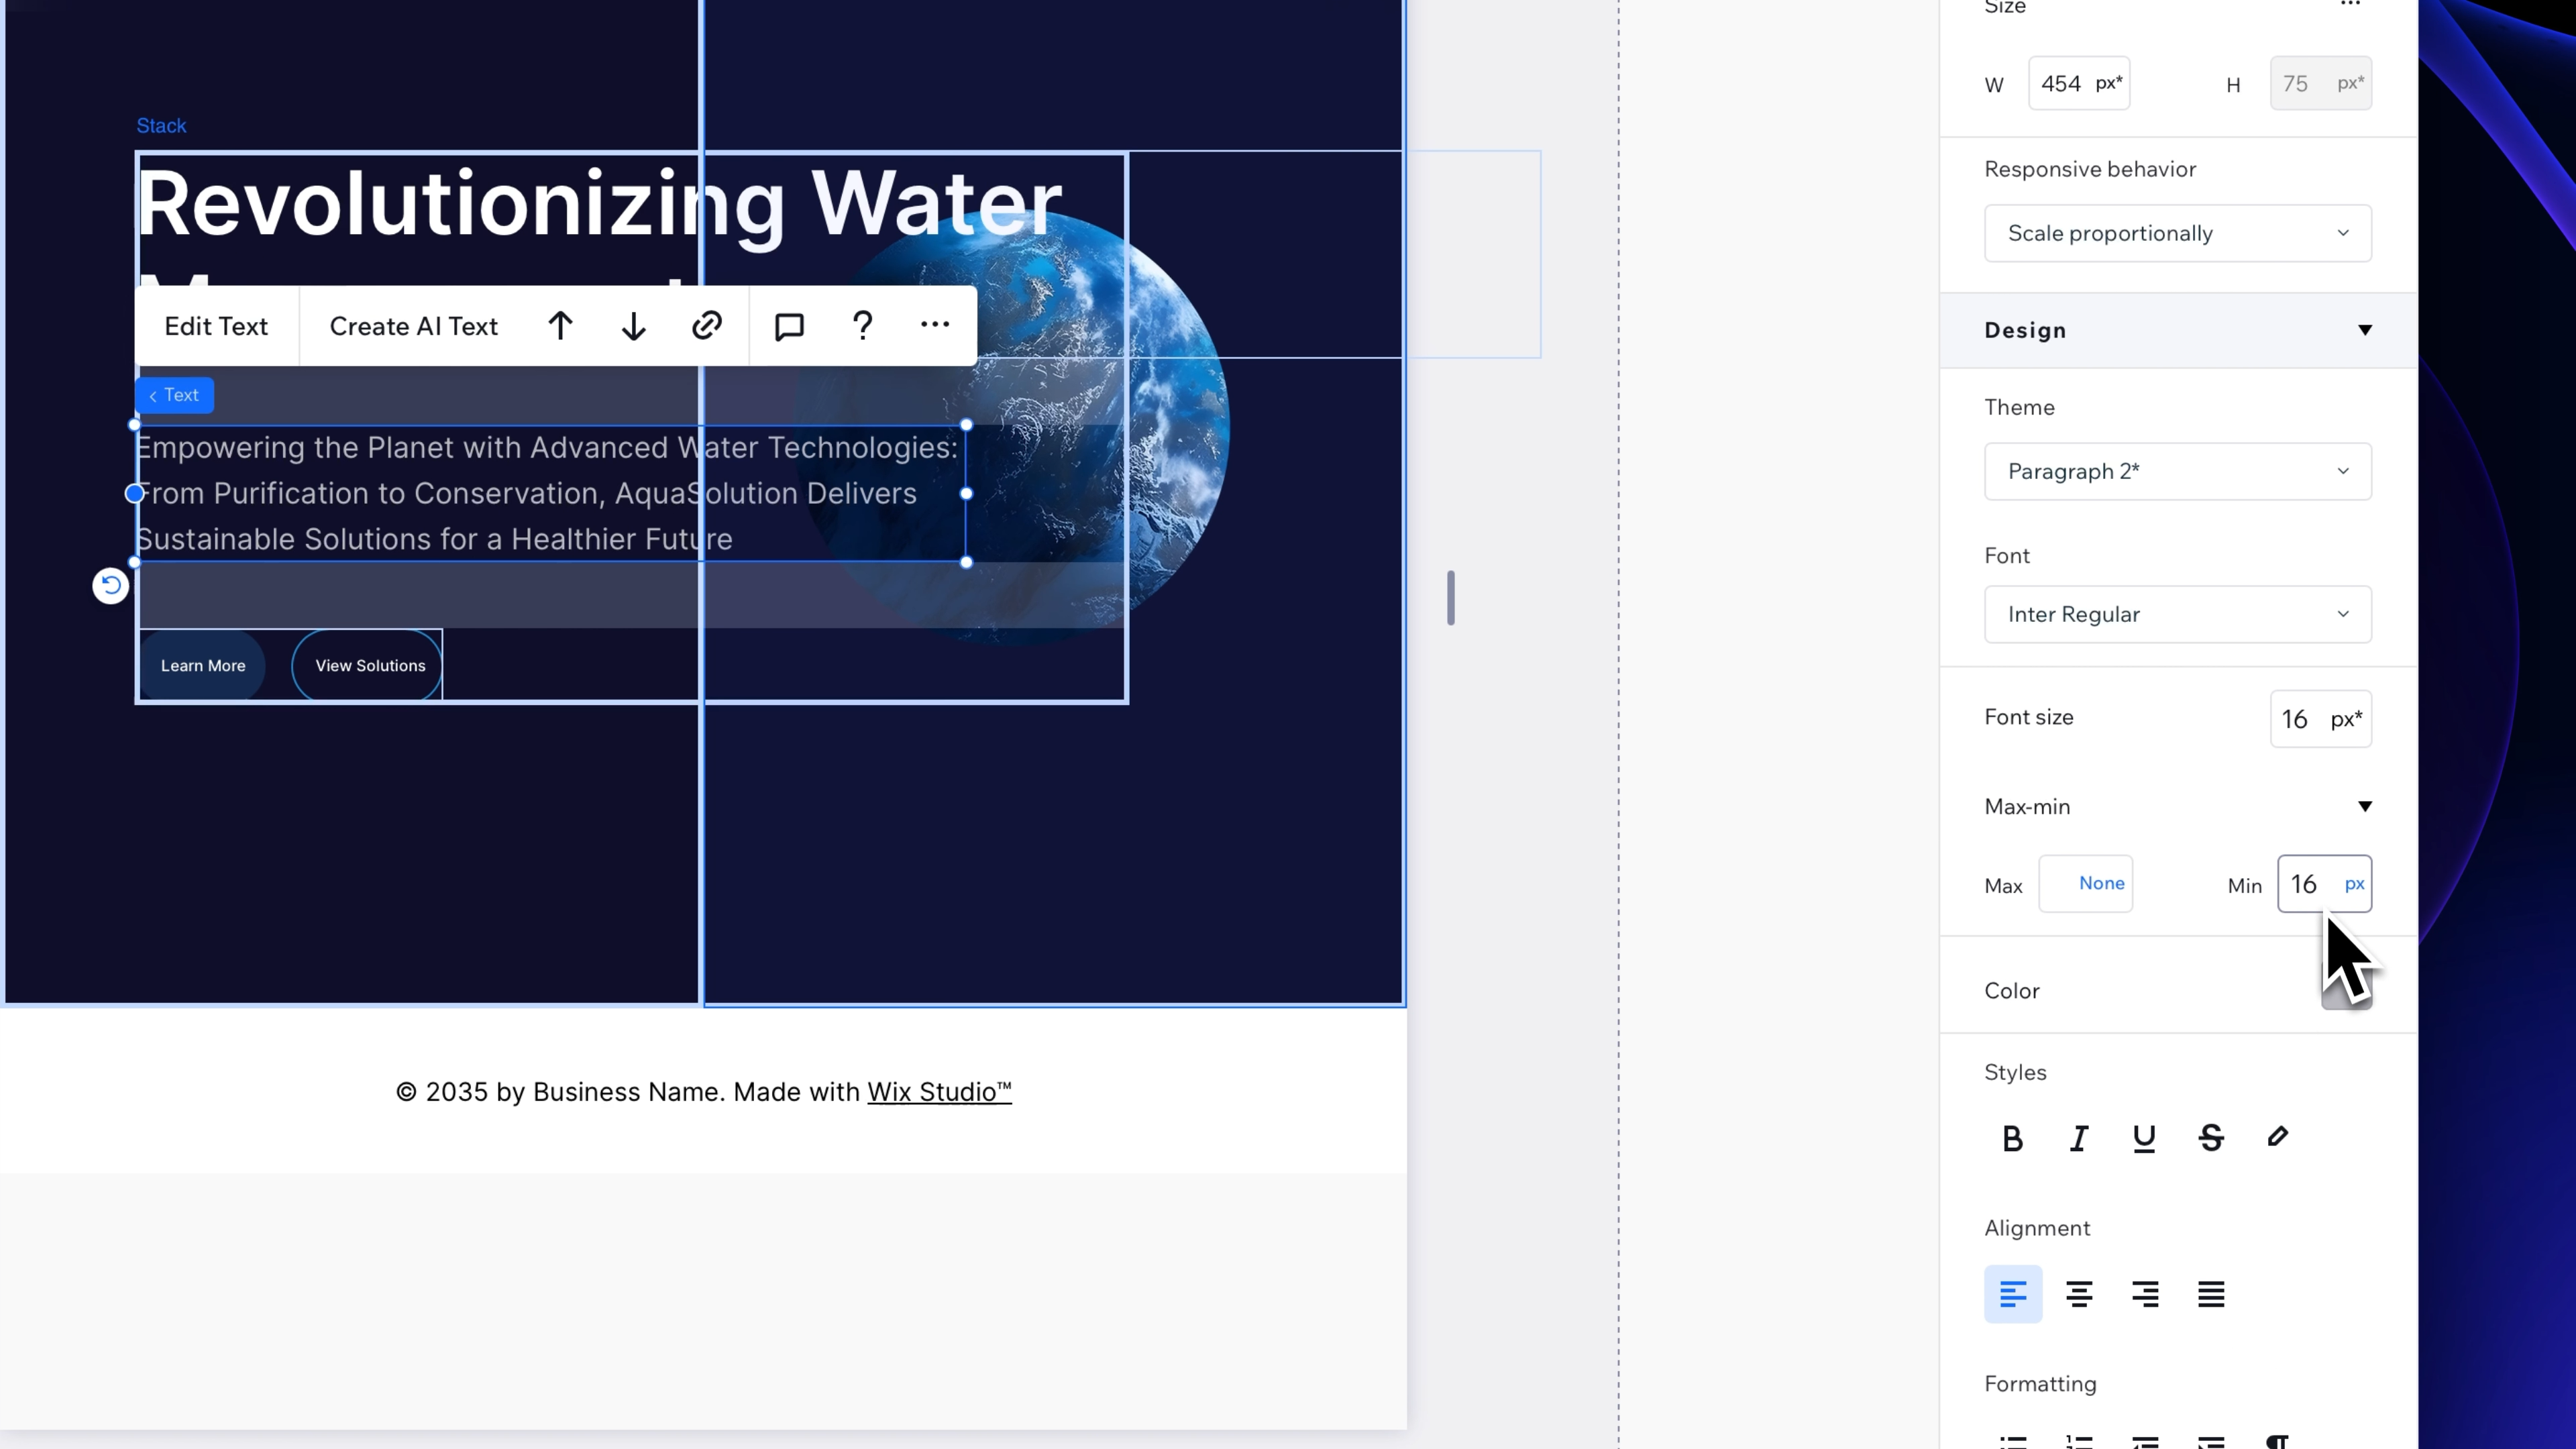The image size is (2576, 1449).
Task: Collapse the Max-min section
Action: coord(2366,806)
